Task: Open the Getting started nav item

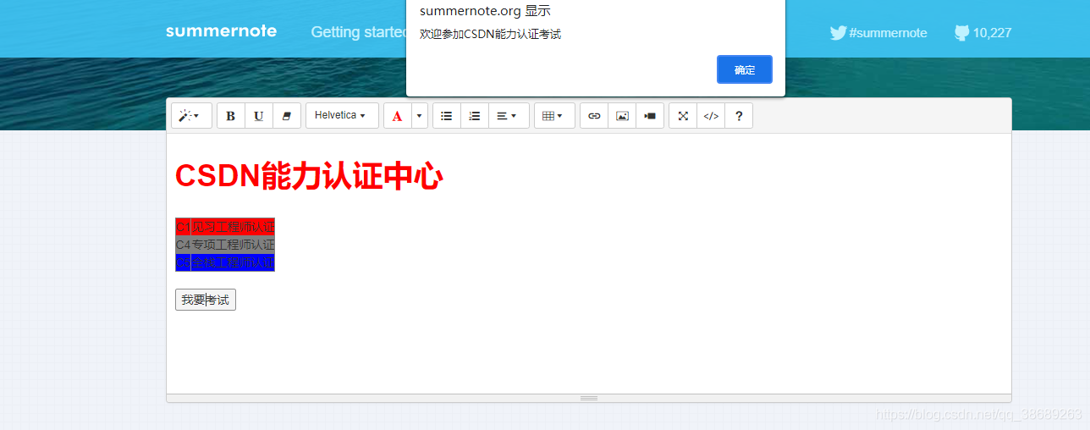Action: (359, 32)
